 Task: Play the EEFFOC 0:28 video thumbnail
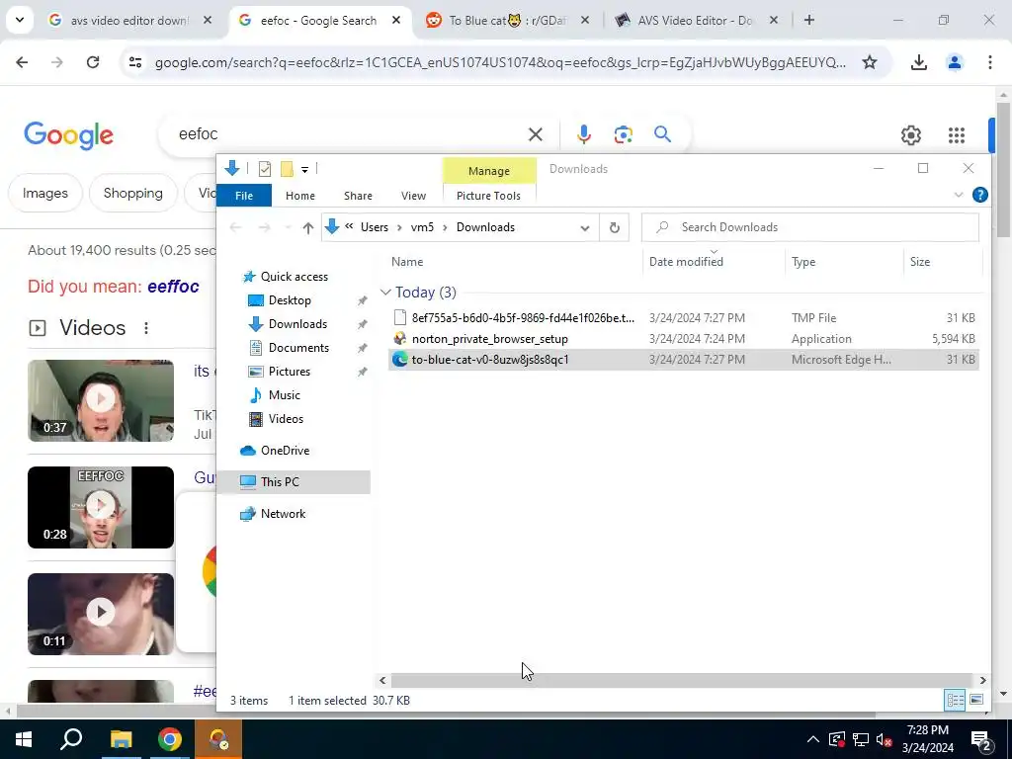point(101,507)
